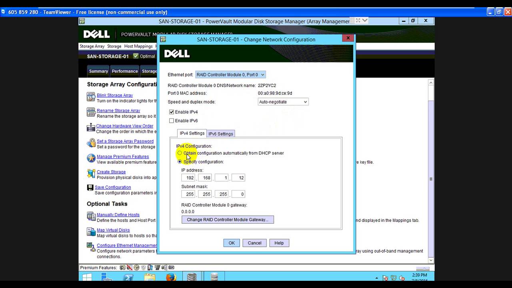
Task: Click last subnet mask octet field 0
Action: coord(238,194)
